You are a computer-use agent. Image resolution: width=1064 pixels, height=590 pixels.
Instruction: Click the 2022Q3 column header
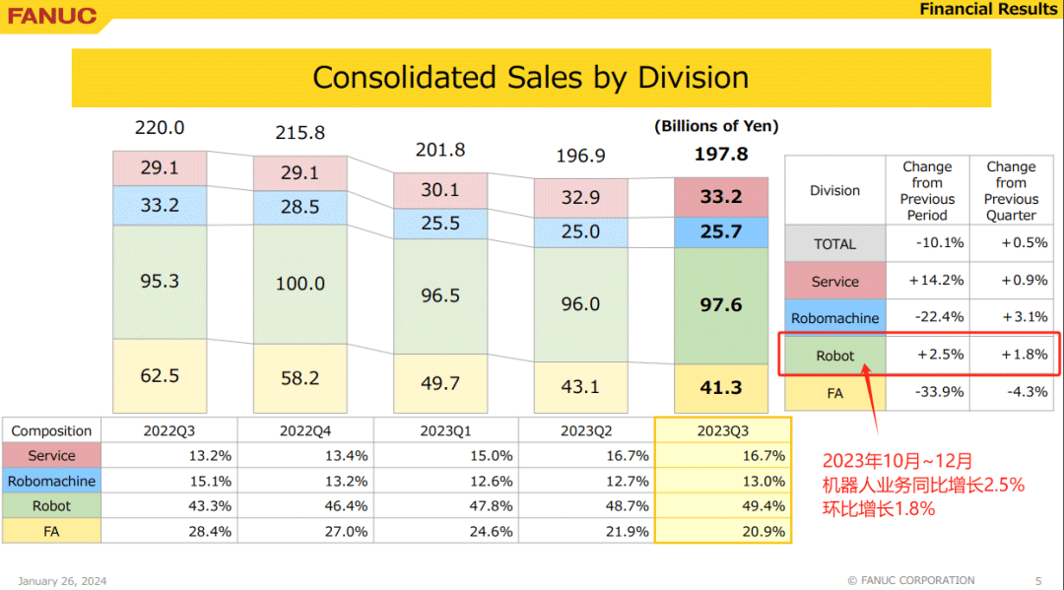[x=169, y=430]
